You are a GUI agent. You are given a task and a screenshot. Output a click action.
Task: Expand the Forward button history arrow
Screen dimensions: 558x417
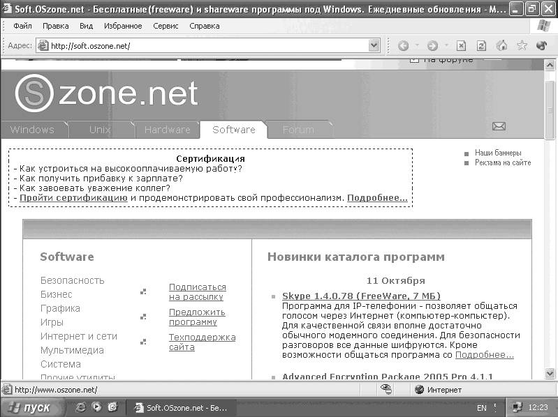click(x=446, y=45)
